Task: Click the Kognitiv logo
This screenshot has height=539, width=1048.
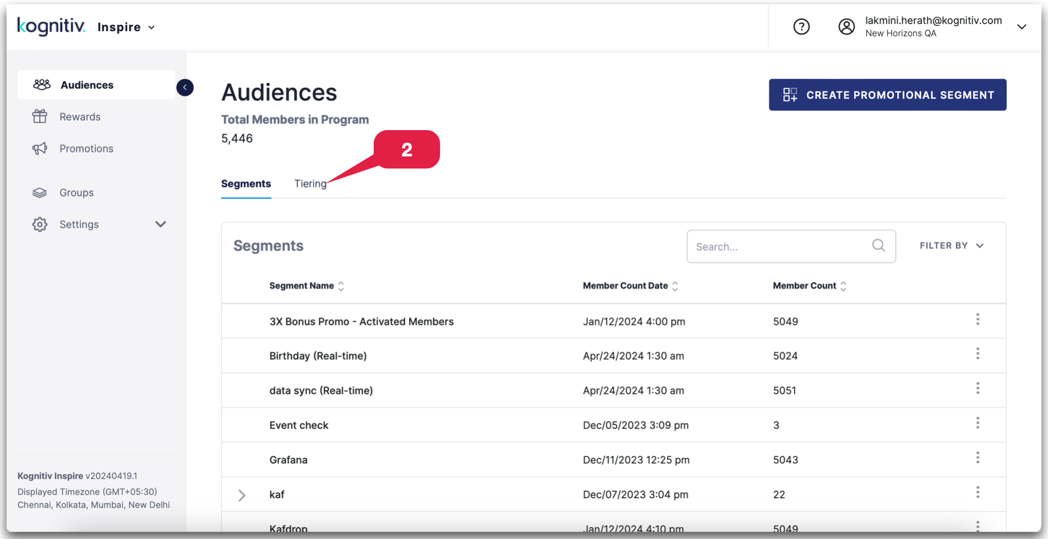Action: coord(51,26)
